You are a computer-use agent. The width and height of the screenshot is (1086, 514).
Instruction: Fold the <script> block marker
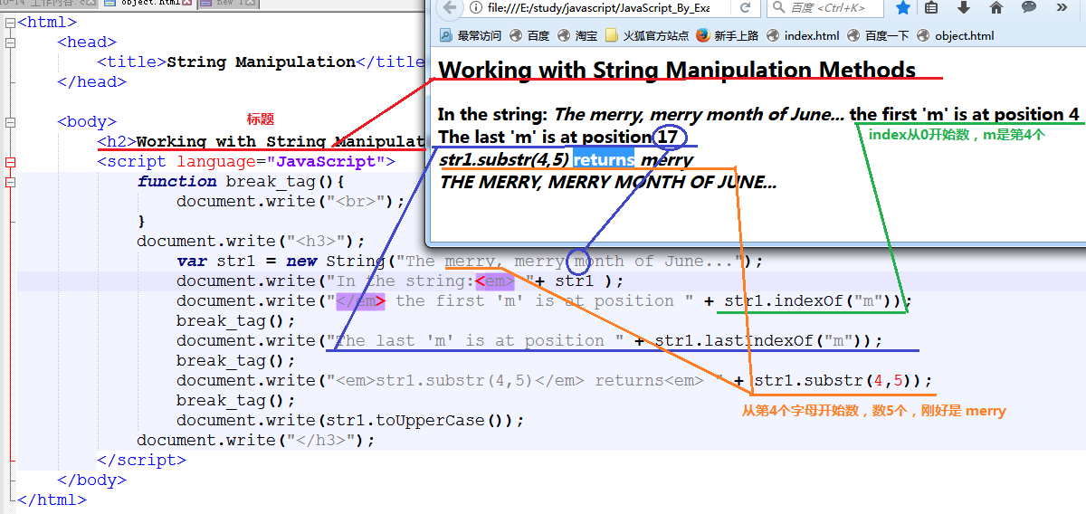[x=10, y=162]
